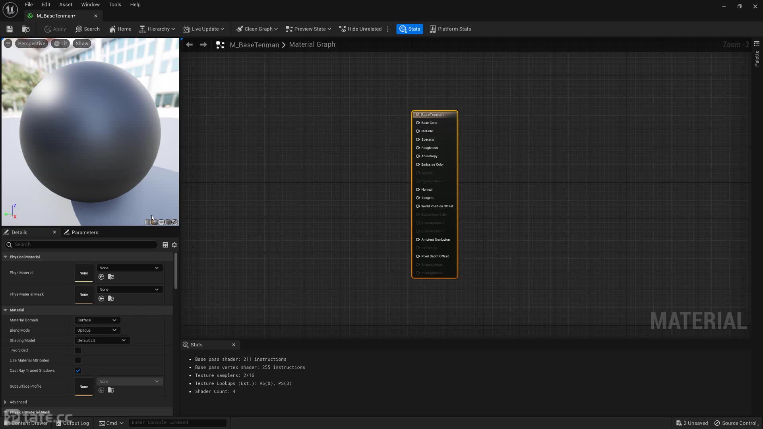Set preview mesh to cylinder
Viewport: 763px width, 429px height.
click(148, 222)
